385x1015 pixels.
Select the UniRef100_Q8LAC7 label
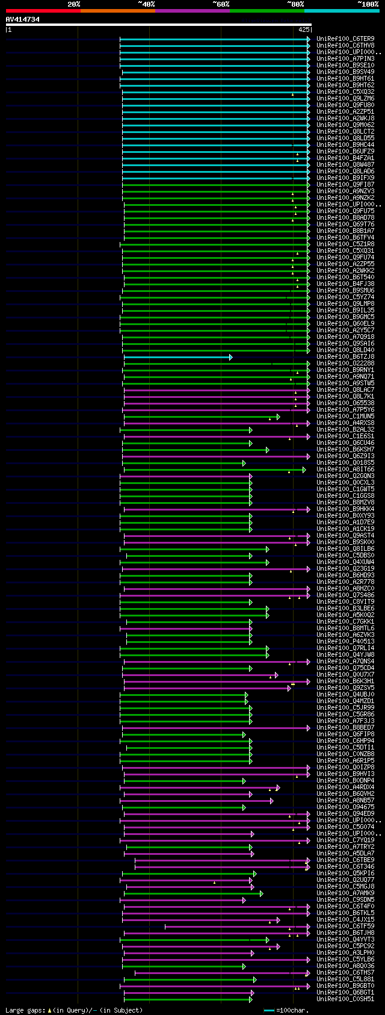click(345, 390)
